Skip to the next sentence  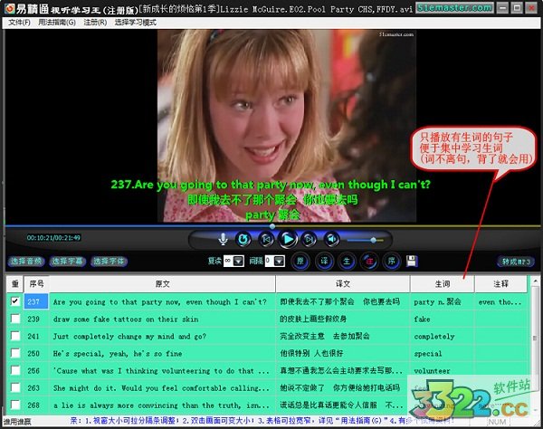pyautogui.click(x=310, y=239)
